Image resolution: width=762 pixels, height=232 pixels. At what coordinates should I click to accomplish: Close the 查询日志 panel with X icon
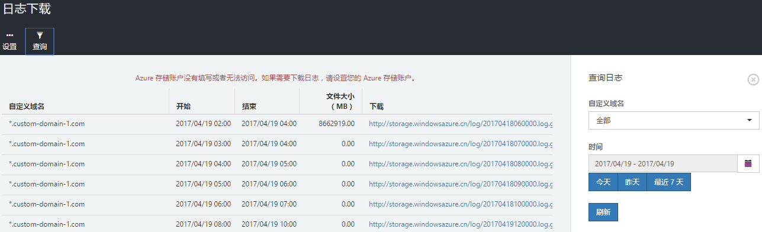[753, 79]
